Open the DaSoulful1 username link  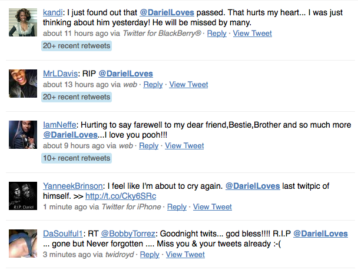pyautogui.click(x=64, y=234)
